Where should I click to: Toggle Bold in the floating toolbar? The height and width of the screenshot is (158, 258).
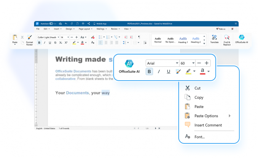pyautogui.click(x=149, y=71)
